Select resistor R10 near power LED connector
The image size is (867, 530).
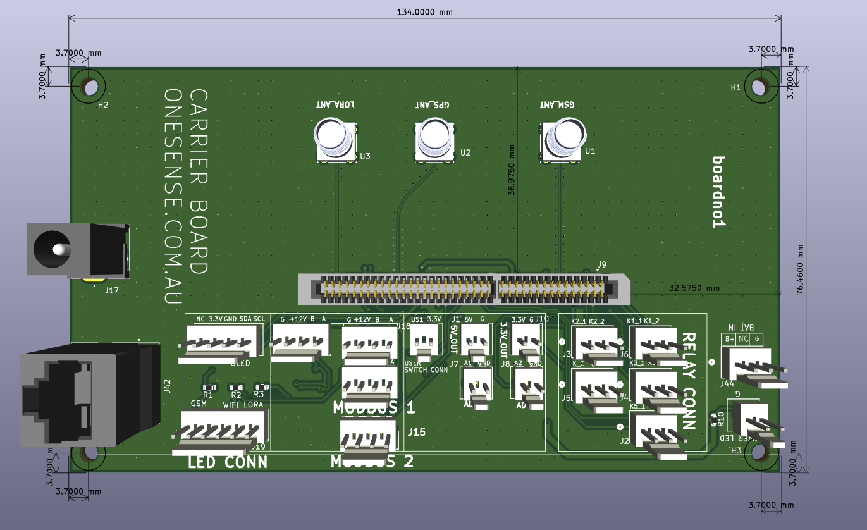pyautogui.click(x=715, y=419)
